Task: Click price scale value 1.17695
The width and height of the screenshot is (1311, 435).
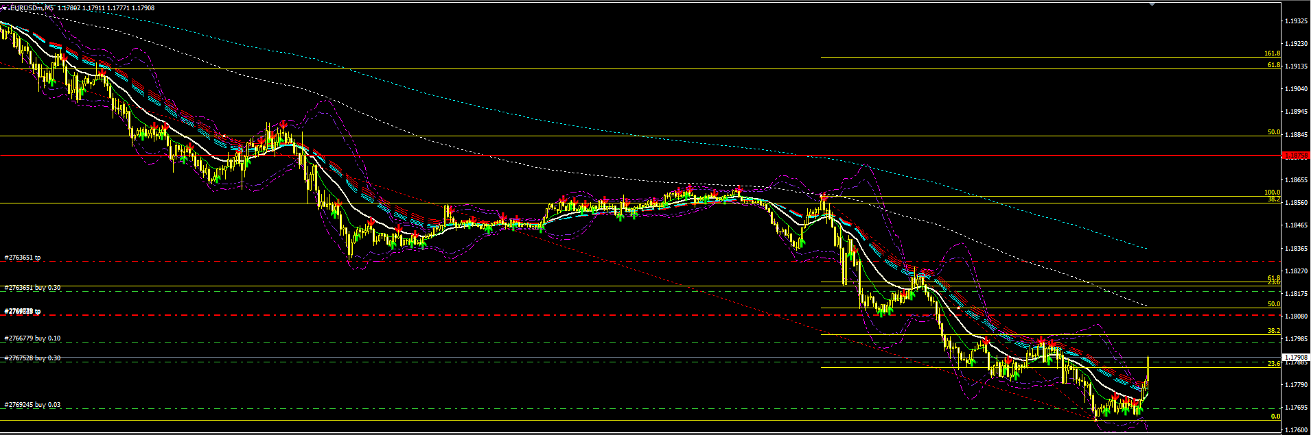Action: point(1297,408)
